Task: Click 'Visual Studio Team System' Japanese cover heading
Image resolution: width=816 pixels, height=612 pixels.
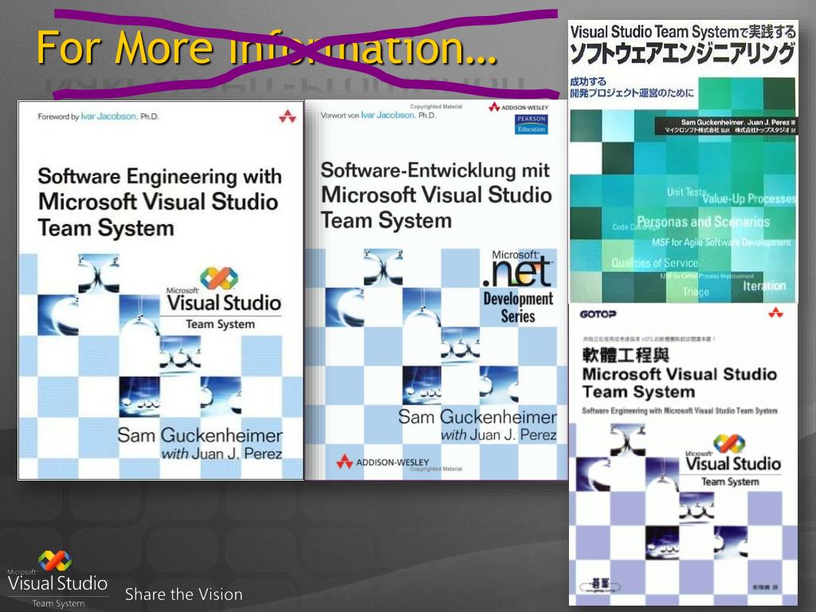Action: 655,32
